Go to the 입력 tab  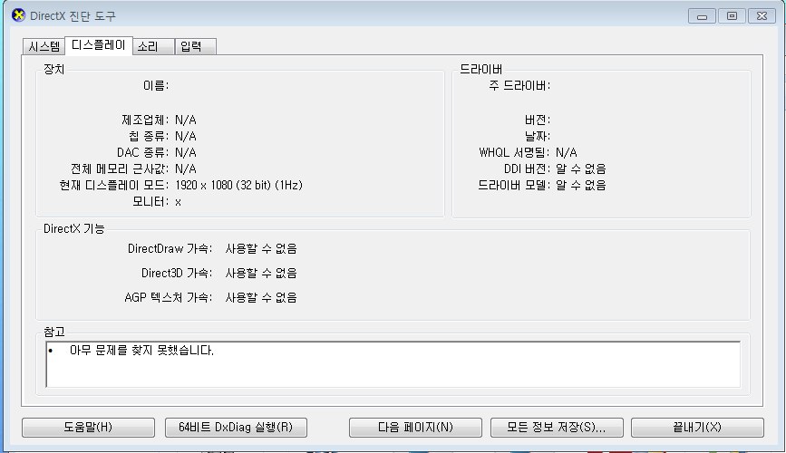196,46
